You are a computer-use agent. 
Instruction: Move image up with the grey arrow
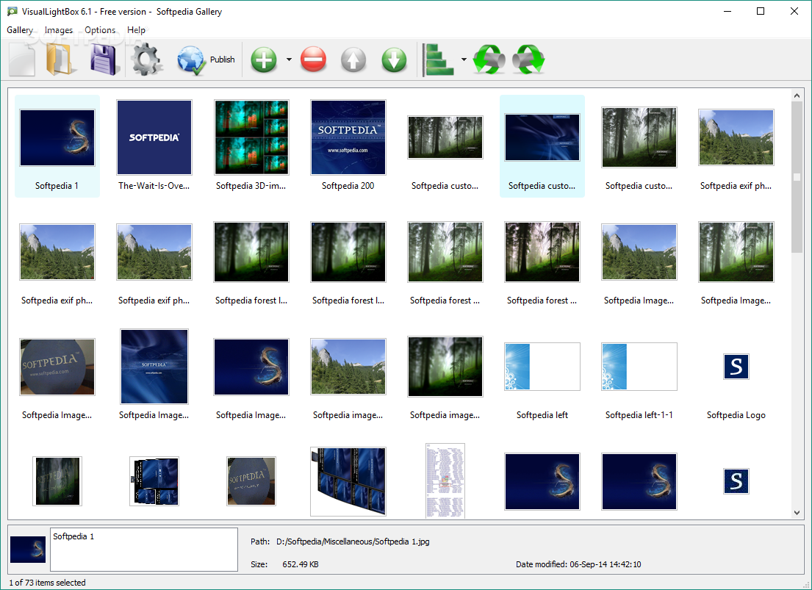tap(353, 60)
